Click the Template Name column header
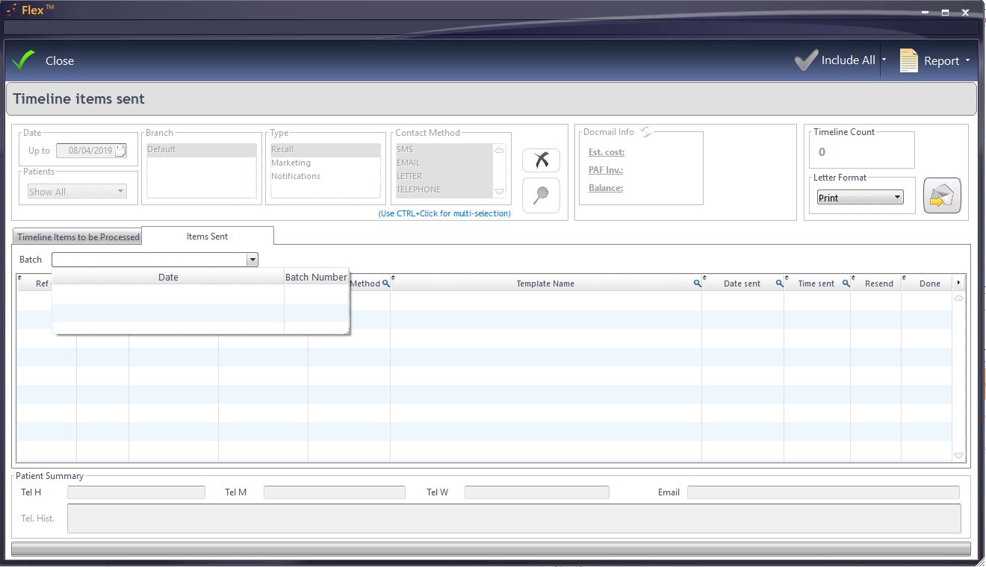The image size is (986, 567). tap(545, 283)
